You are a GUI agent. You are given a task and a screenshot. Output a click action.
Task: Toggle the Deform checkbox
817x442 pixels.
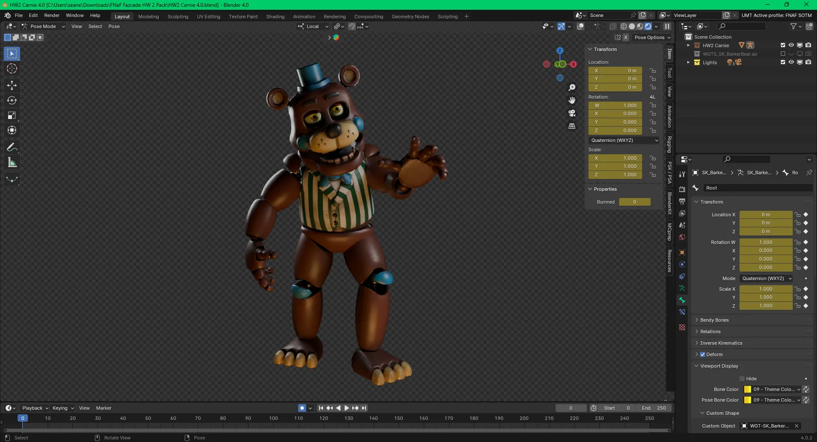(x=703, y=354)
